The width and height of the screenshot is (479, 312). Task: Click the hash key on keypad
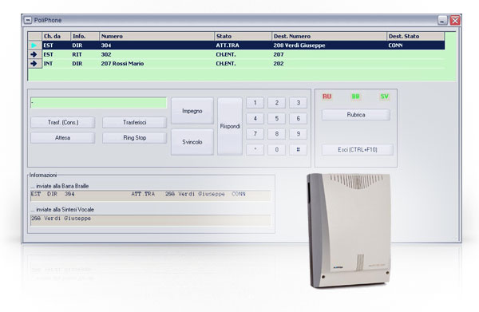[299, 150]
